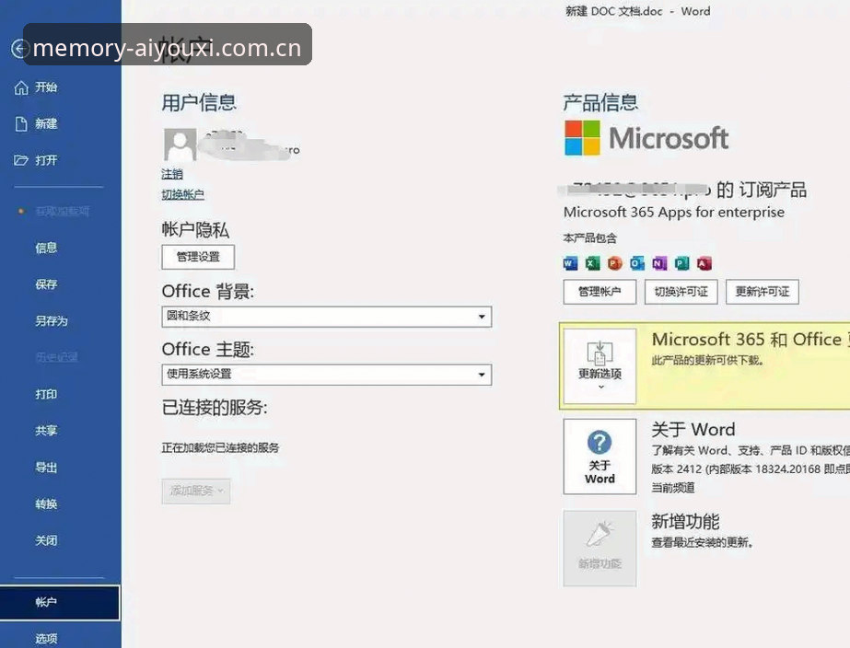Click the 当前频道 text
The height and width of the screenshot is (648, 850).
[x=673, y=488]
